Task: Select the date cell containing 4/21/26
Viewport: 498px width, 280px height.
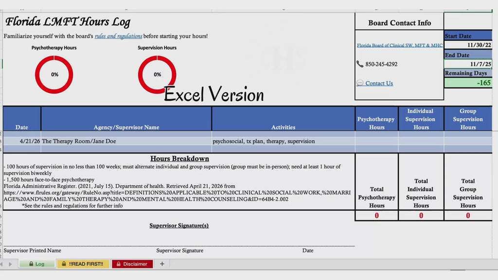Action: click(x=22, y=141)
